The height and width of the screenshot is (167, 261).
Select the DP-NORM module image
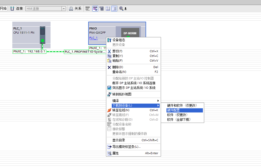[x=130, y=33]
